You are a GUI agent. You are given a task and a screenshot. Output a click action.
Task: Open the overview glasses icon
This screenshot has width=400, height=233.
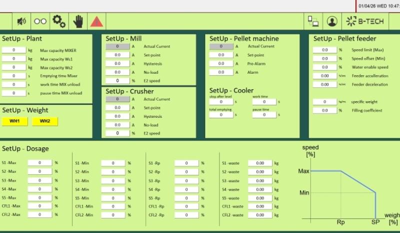(40, 21)
